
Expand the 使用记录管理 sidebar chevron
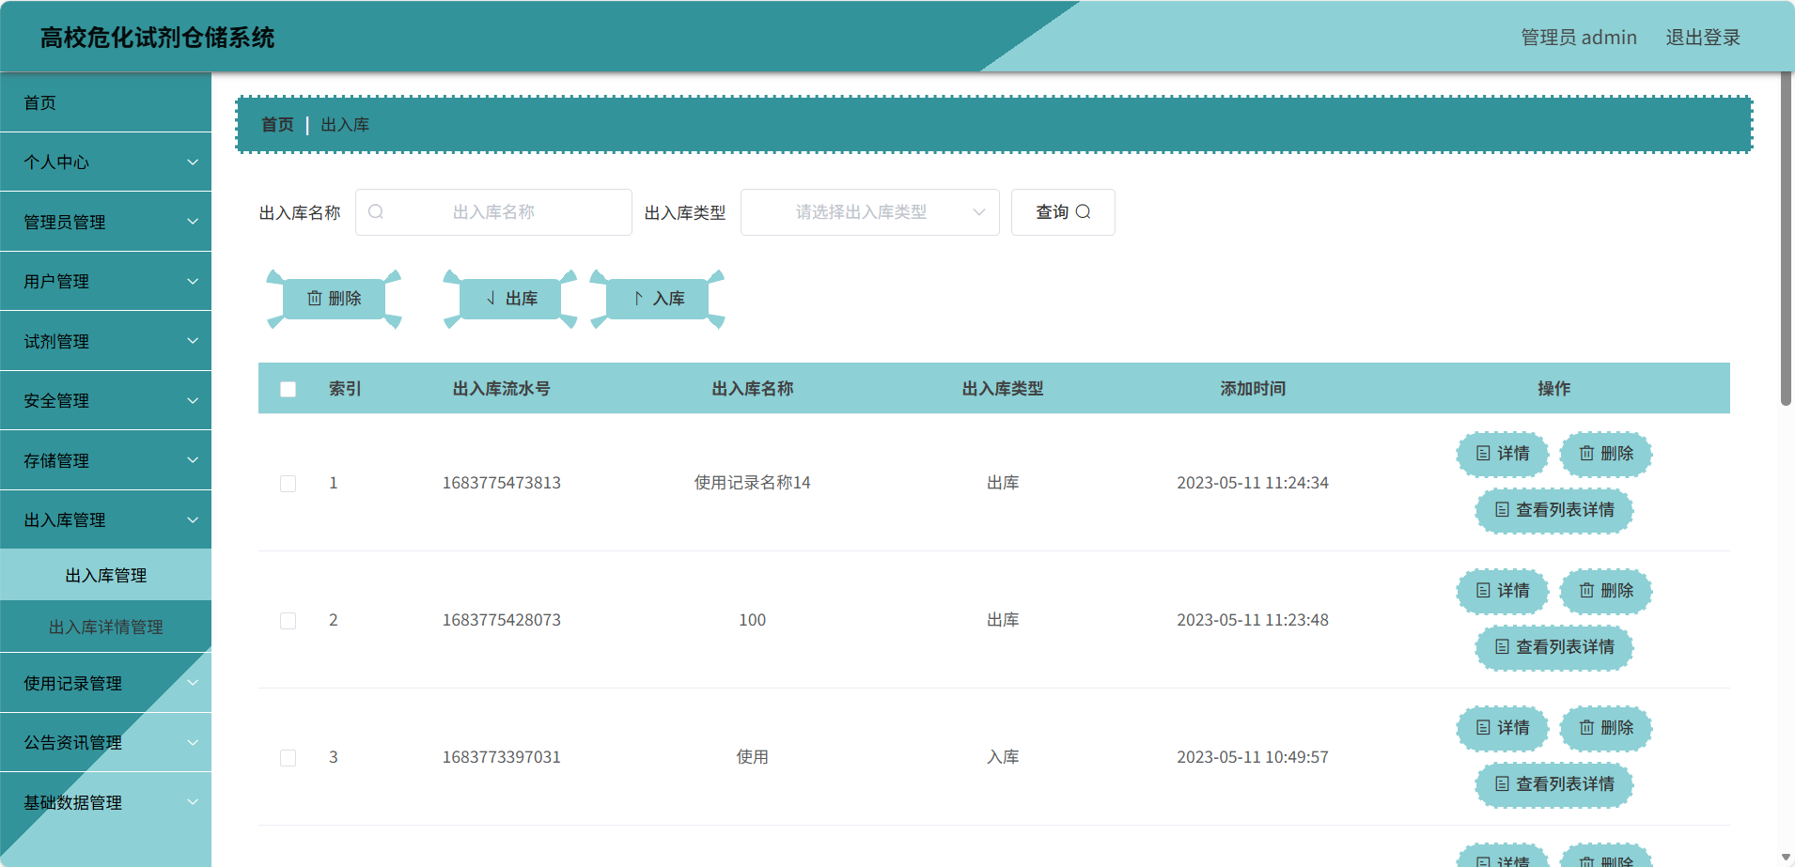[x=193, y=683]
